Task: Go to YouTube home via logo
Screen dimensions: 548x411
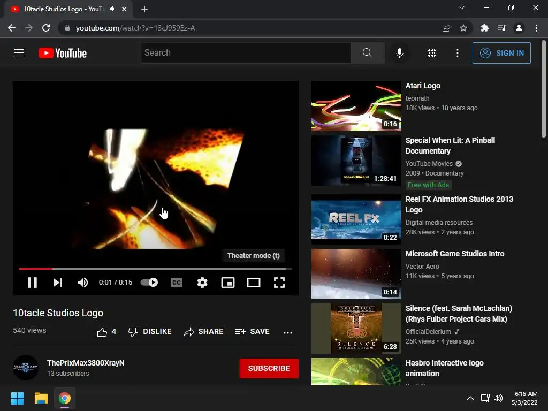Action: tap(63, 53)
